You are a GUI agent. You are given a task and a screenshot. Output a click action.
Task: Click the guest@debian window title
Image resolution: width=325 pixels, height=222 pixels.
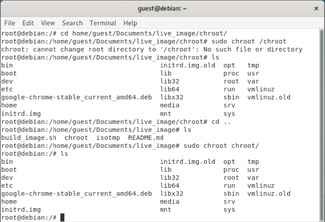tap(162, 9)
